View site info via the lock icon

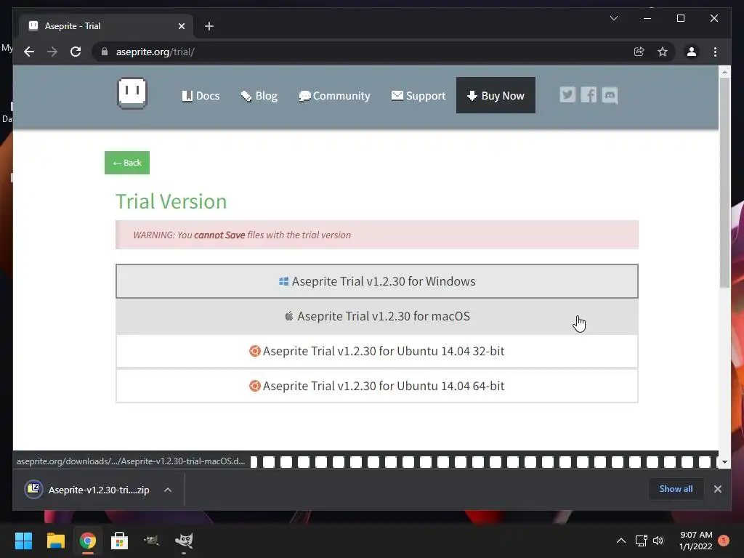pyautogui.click(x=105, y=52)
